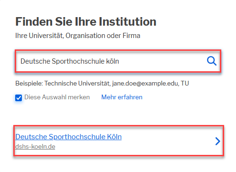
Task: Click the subtitle 'Ihre Universität, Organisation oder Firma'
Action: 78,36
